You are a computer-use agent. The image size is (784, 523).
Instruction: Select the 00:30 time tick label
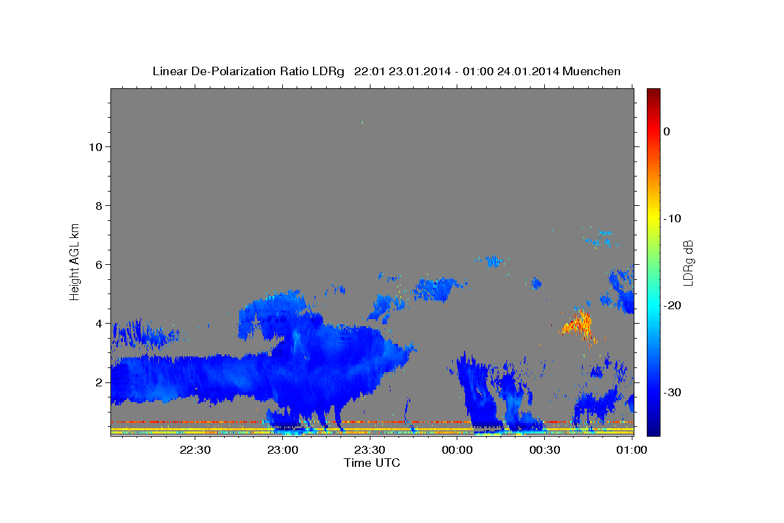pyautogui.click(x=545, y=450)
